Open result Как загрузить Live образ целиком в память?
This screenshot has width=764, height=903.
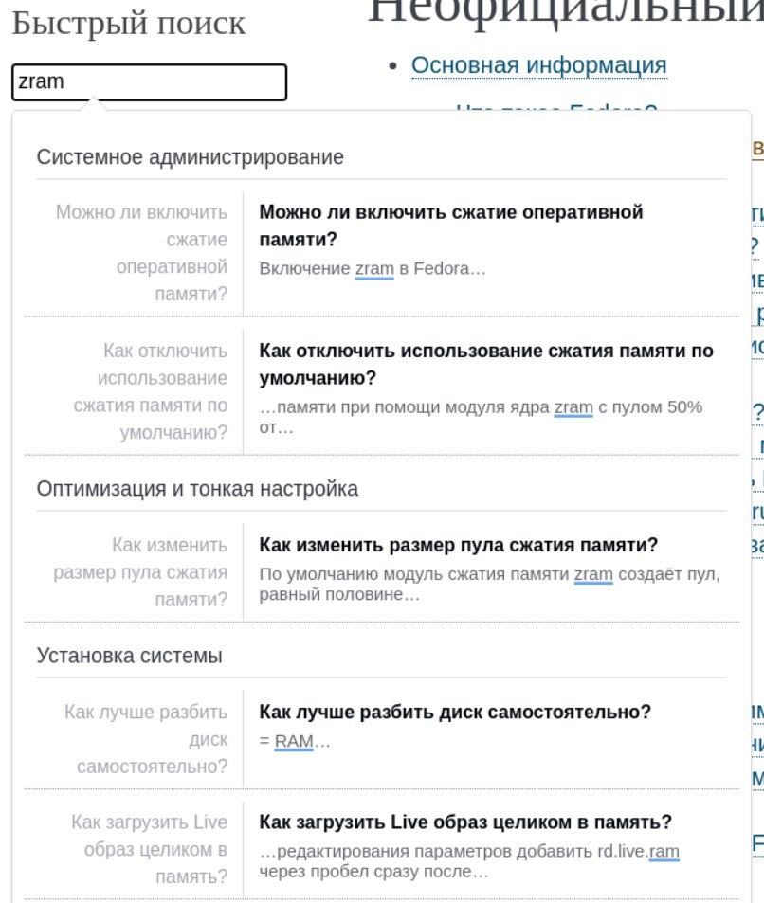pos(465,822)
